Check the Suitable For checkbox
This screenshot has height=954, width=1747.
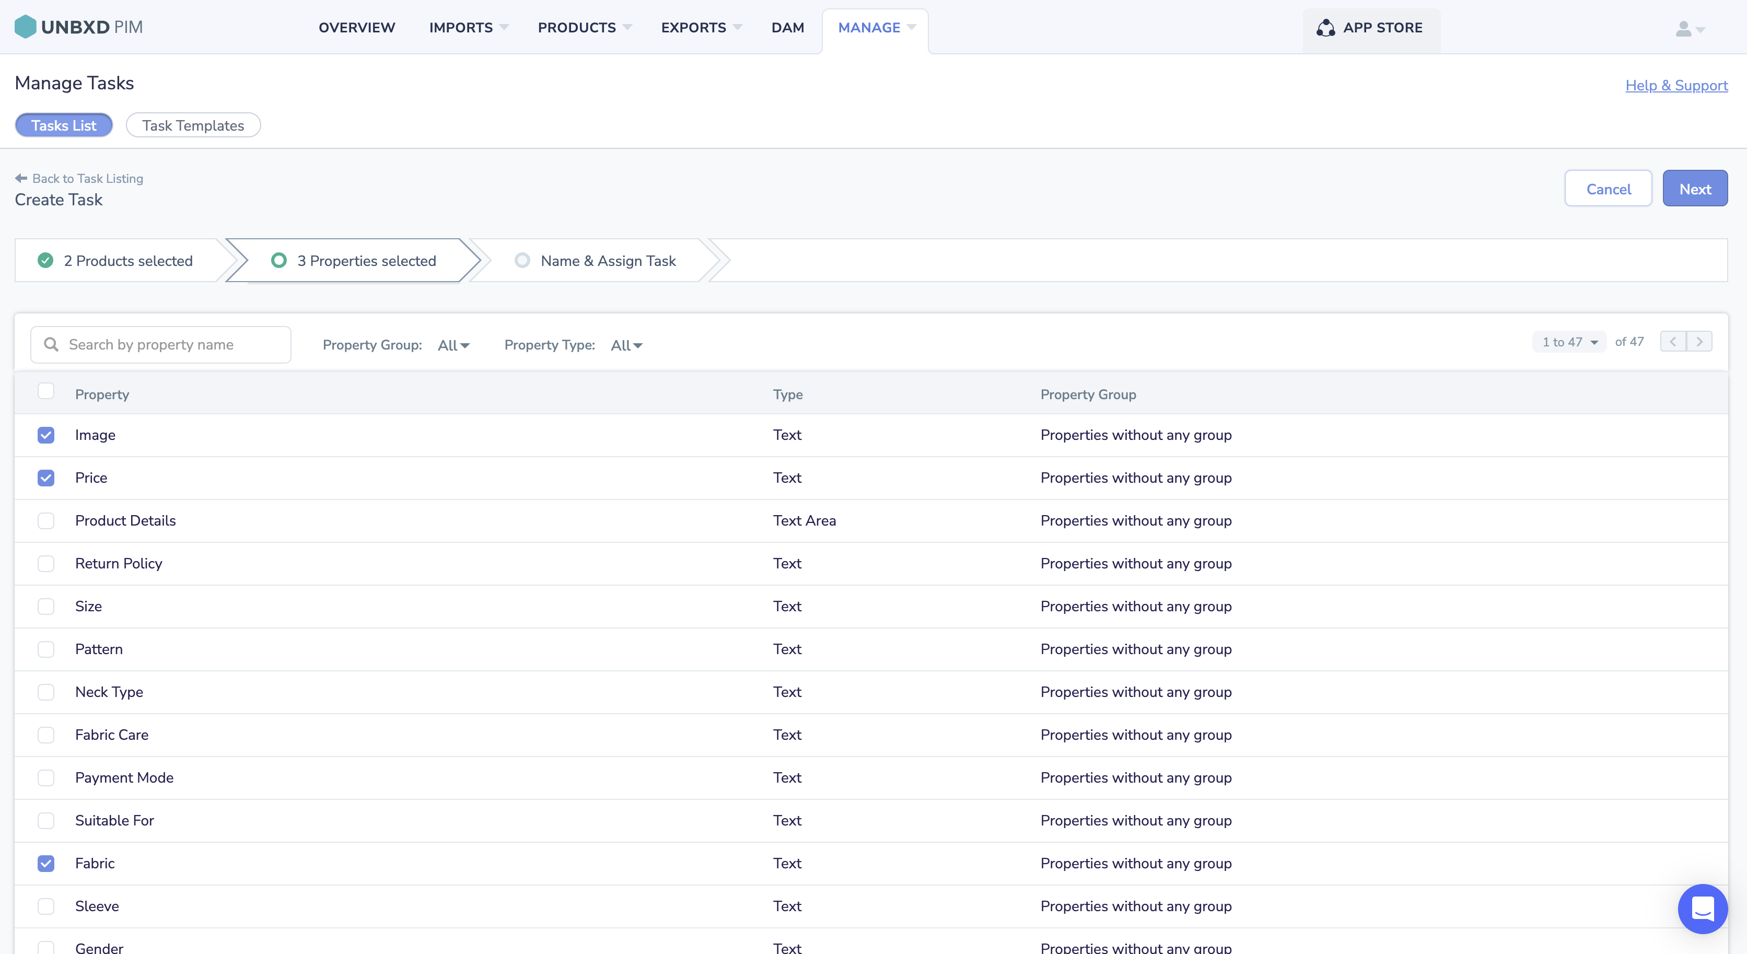[45, 820]
